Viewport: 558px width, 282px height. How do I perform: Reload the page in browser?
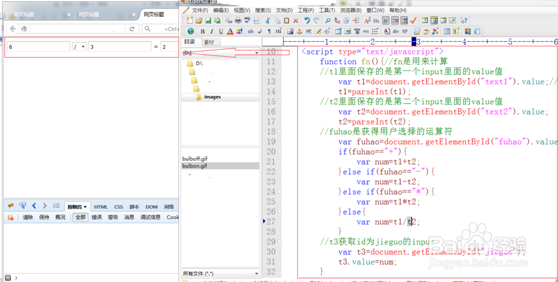pos(132,29)
